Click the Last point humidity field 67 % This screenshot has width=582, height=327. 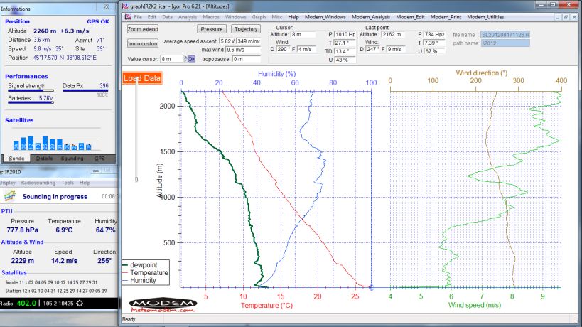434,51
